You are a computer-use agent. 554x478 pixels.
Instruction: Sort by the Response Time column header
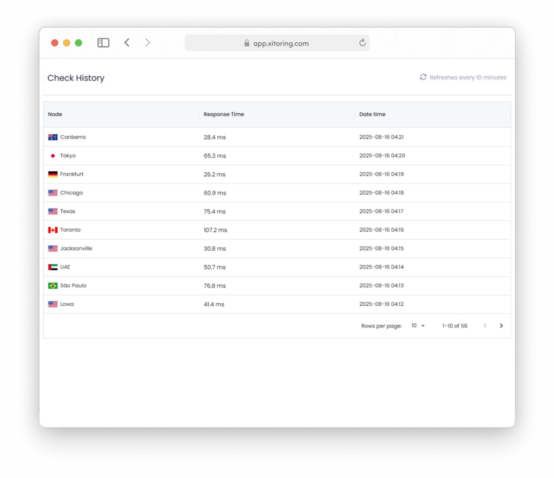point(223,114)
